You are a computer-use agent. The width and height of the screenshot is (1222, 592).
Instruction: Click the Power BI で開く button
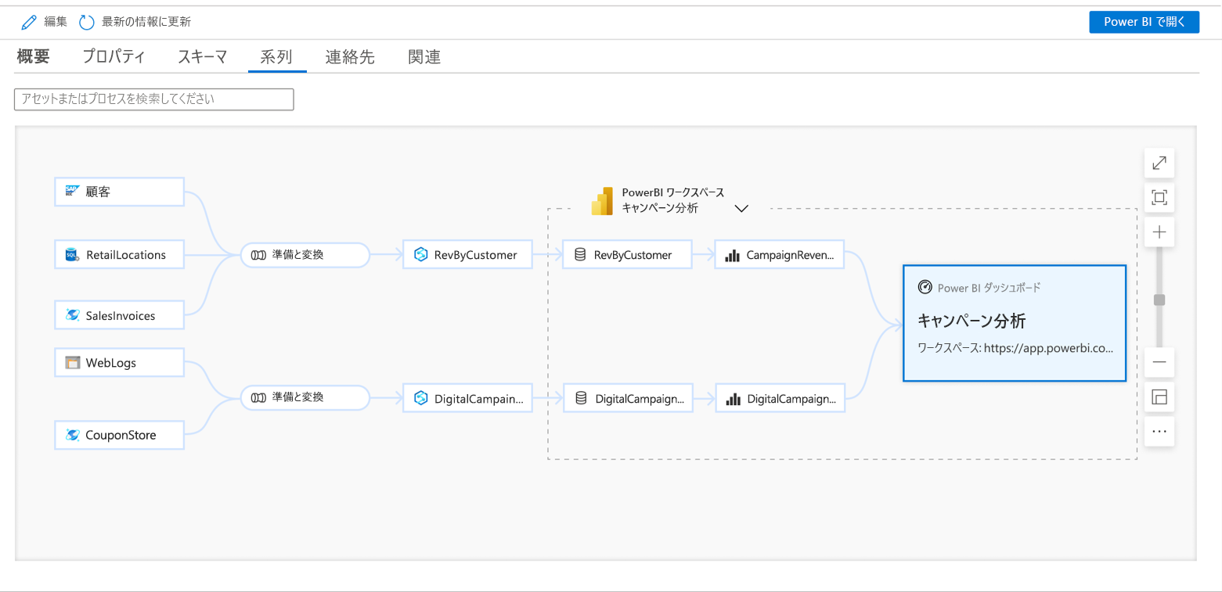click(1144, 22)
